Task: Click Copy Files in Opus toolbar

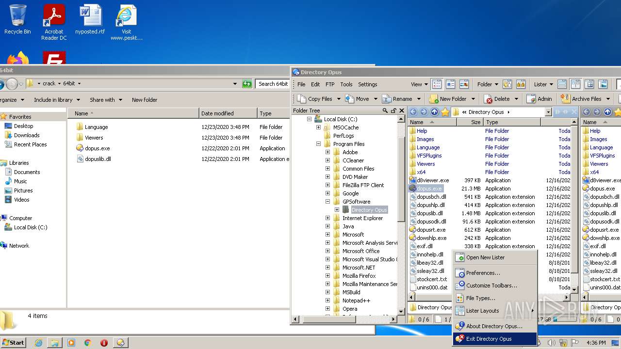Action: tap(314, 98)
